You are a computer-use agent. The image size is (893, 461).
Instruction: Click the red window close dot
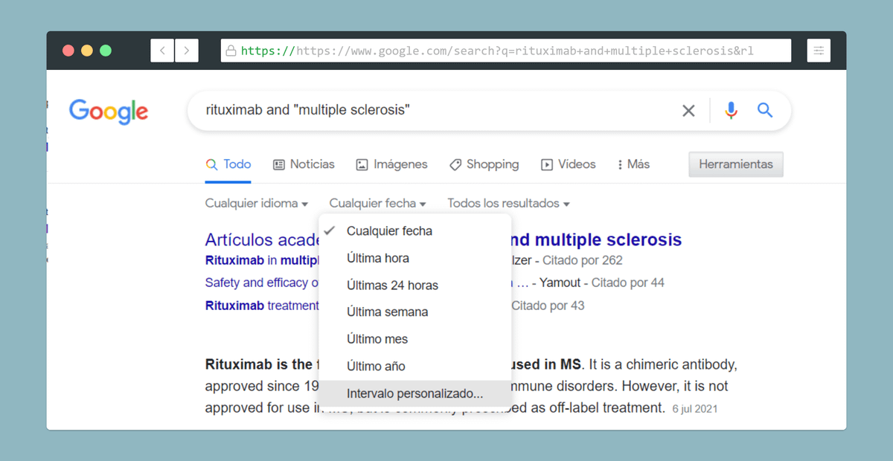pos(68,51)
